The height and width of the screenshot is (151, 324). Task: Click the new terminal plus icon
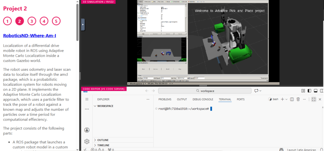coord(283,99)
